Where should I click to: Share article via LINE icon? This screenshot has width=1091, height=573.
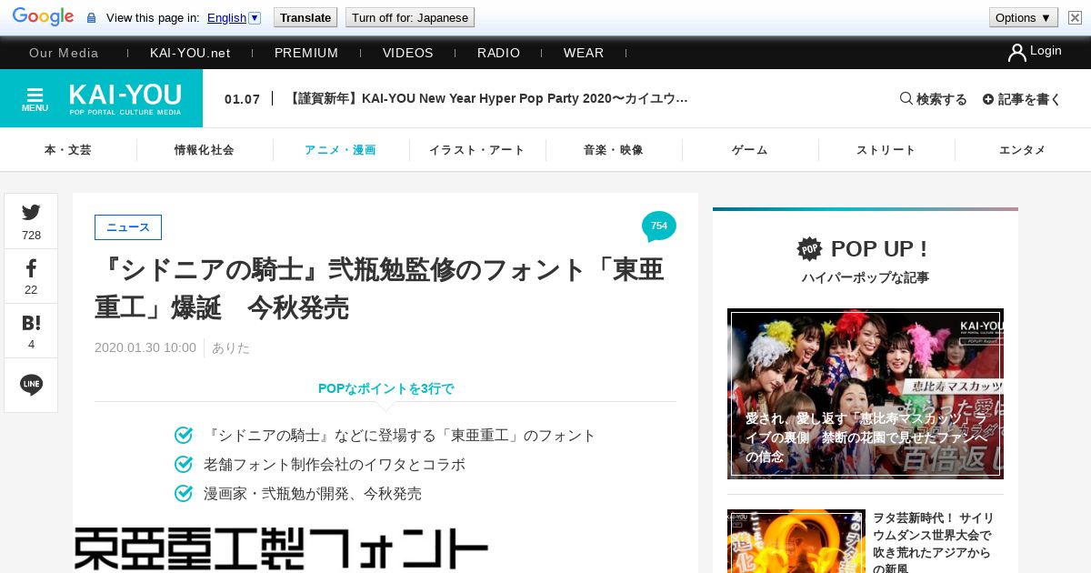pyautogui.click(x=31, y=385)
